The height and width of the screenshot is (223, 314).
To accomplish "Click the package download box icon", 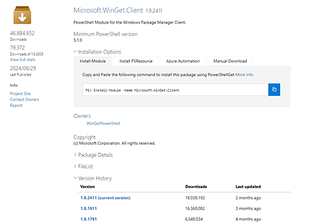I will point(22,15).
